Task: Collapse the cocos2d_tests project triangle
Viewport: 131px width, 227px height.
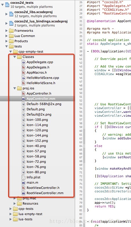Action: (2, 5)
